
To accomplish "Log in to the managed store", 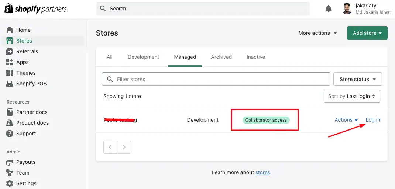I will pyautogui.click(x=373, y=120).
